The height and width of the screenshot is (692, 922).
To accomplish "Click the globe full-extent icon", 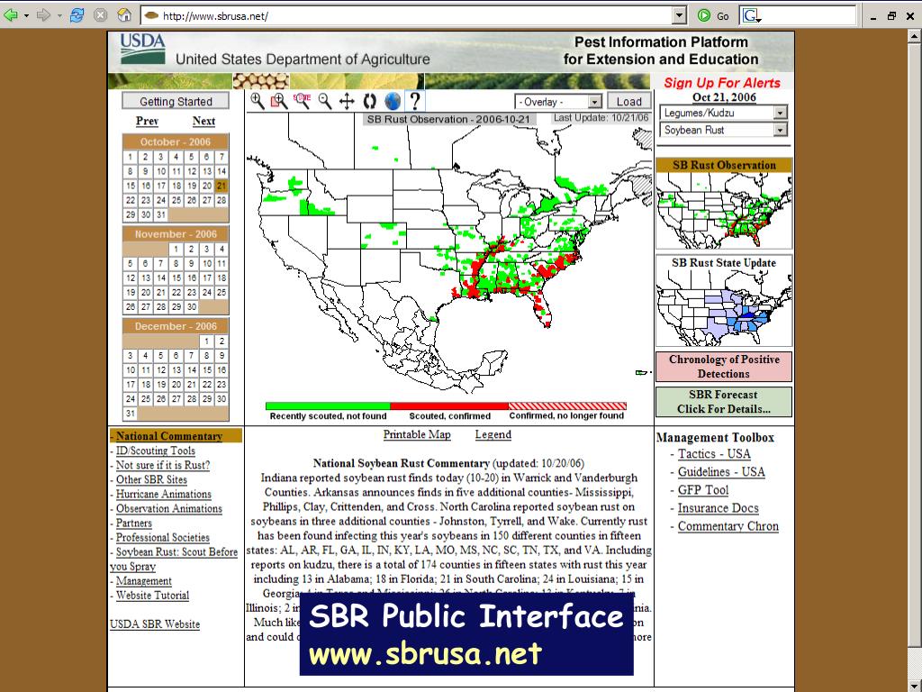I will (x=393, y=101).
